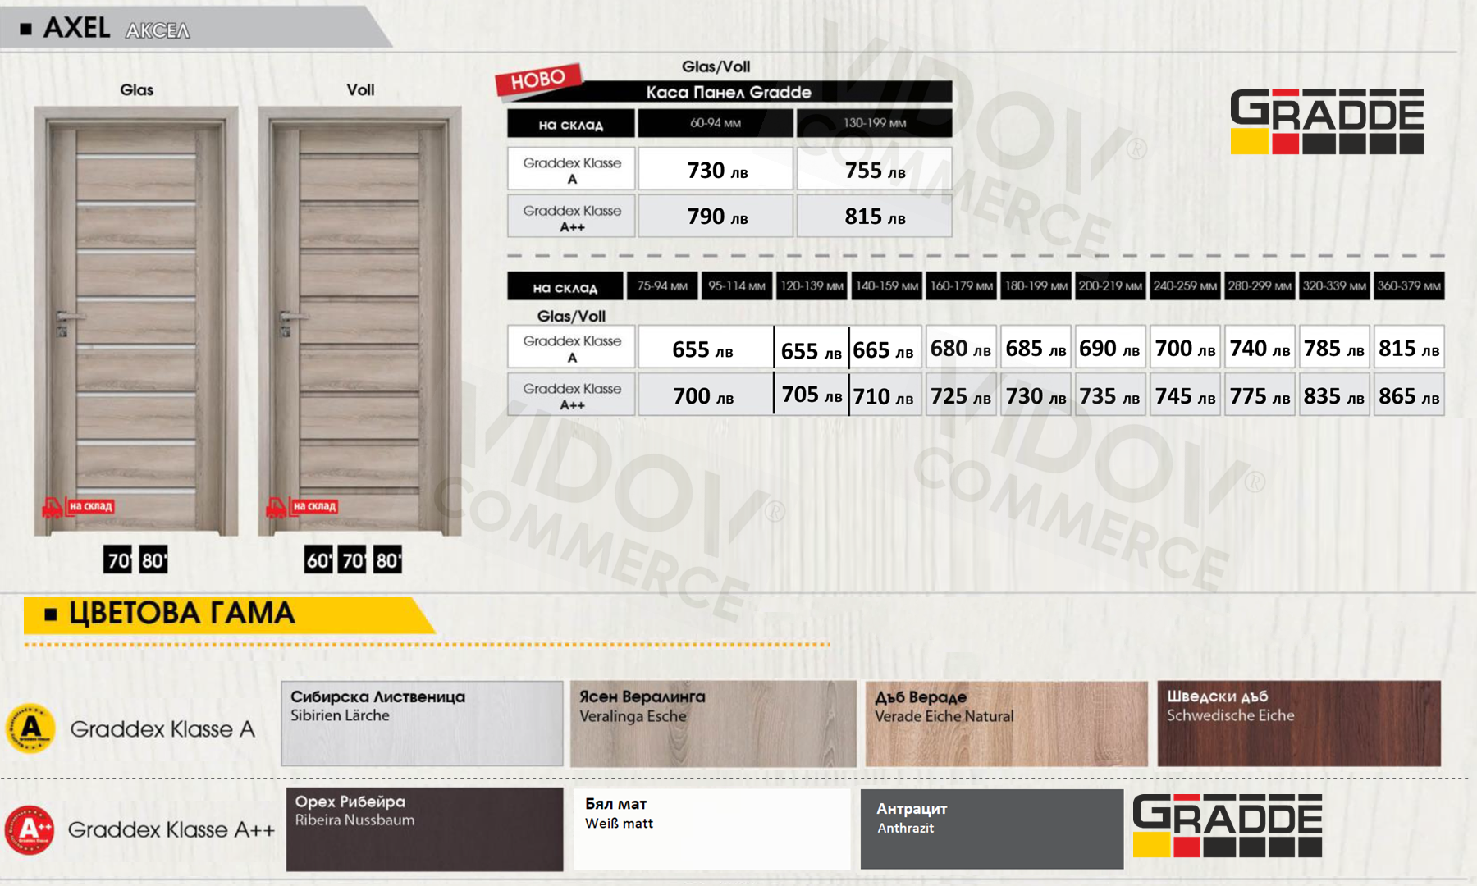Select the Антрацит color swatch
The width and height of the screenshot is (1477, 886).
pos(992,829)
